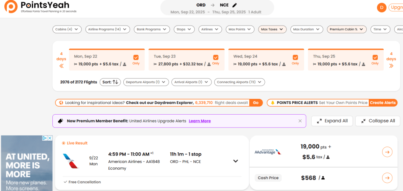Screen dimensions: 403x191
Task: Open the Max Taxes filter dropdown
Action: pos(272,29)
